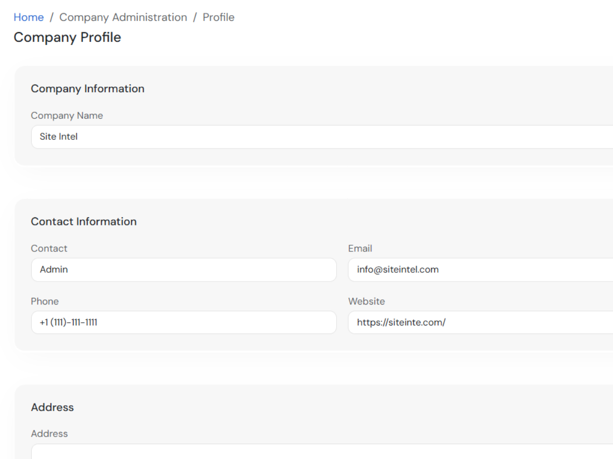
Task: Click the slash separator after Home breadcrumb
Action: coord(52,17)
